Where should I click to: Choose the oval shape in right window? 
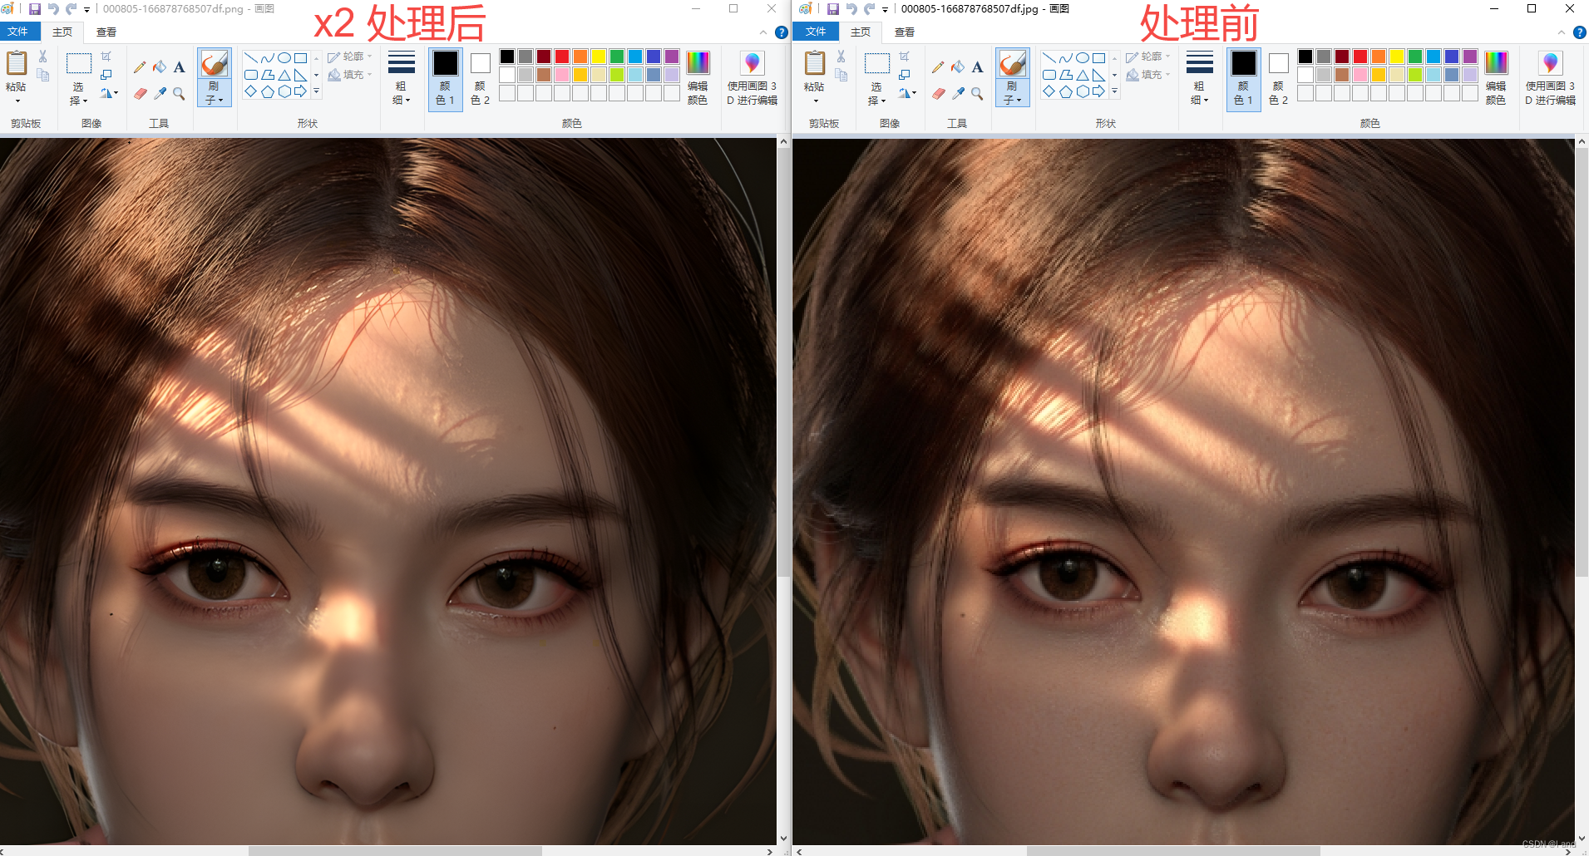tap(1082, 58)
